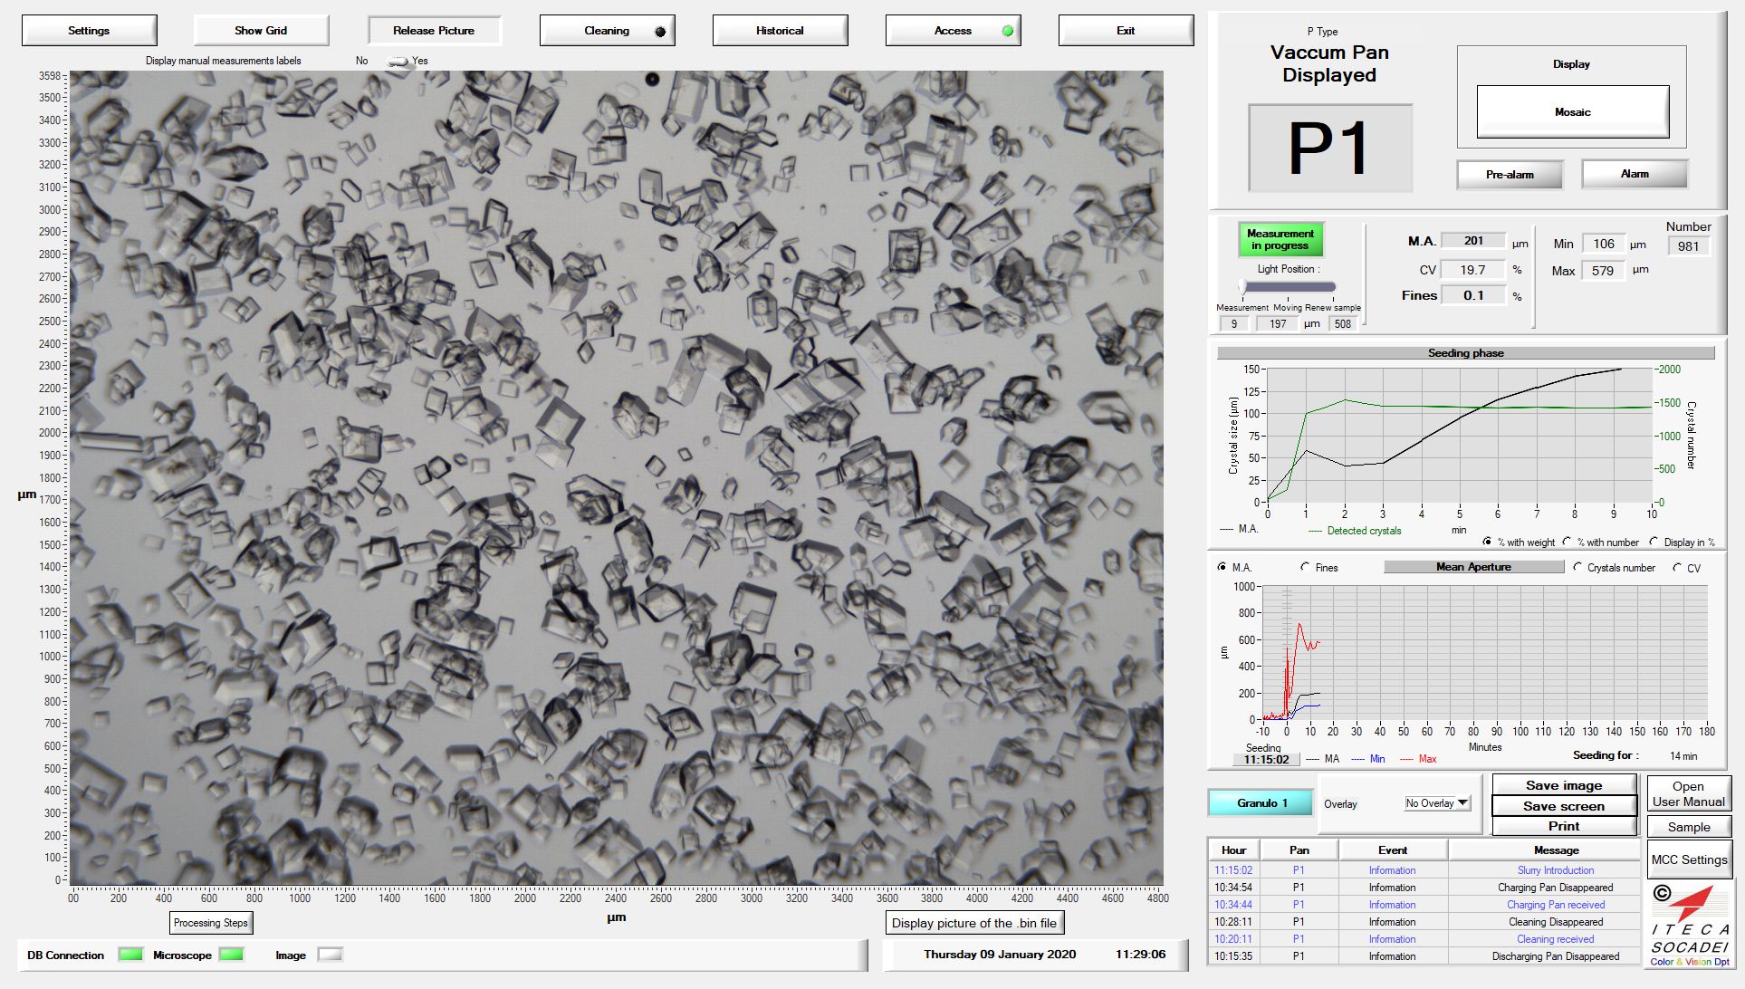
Task: Click the green Access indicator light
Action: (1007, 31)
